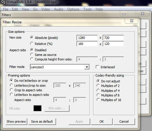Screen dimensions: 152x131
Task: Open the Video menu
Action: point(45,9)
